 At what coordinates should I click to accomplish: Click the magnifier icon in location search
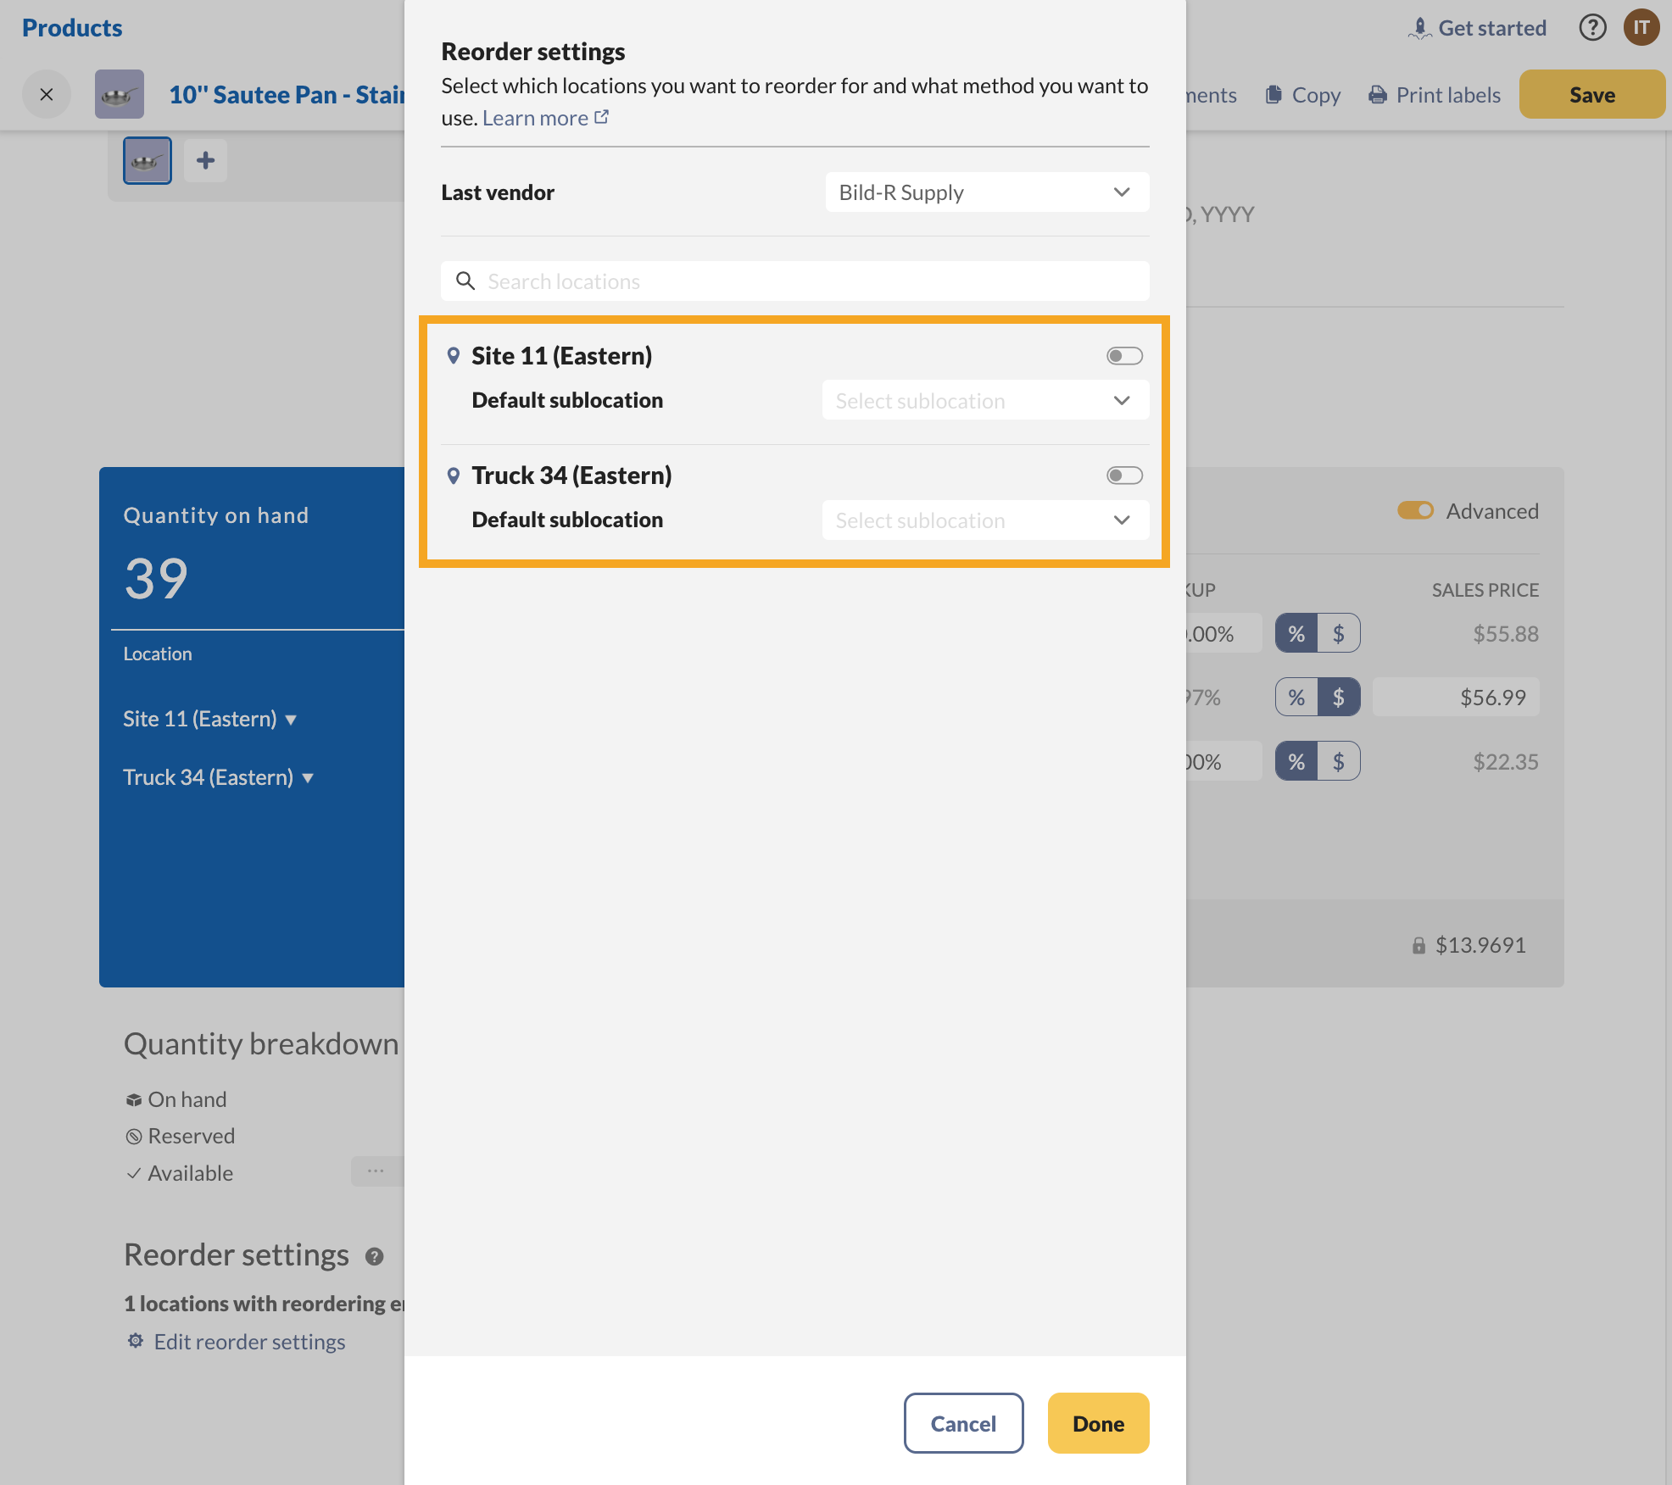pyautogui.click(x=465, y=281)
